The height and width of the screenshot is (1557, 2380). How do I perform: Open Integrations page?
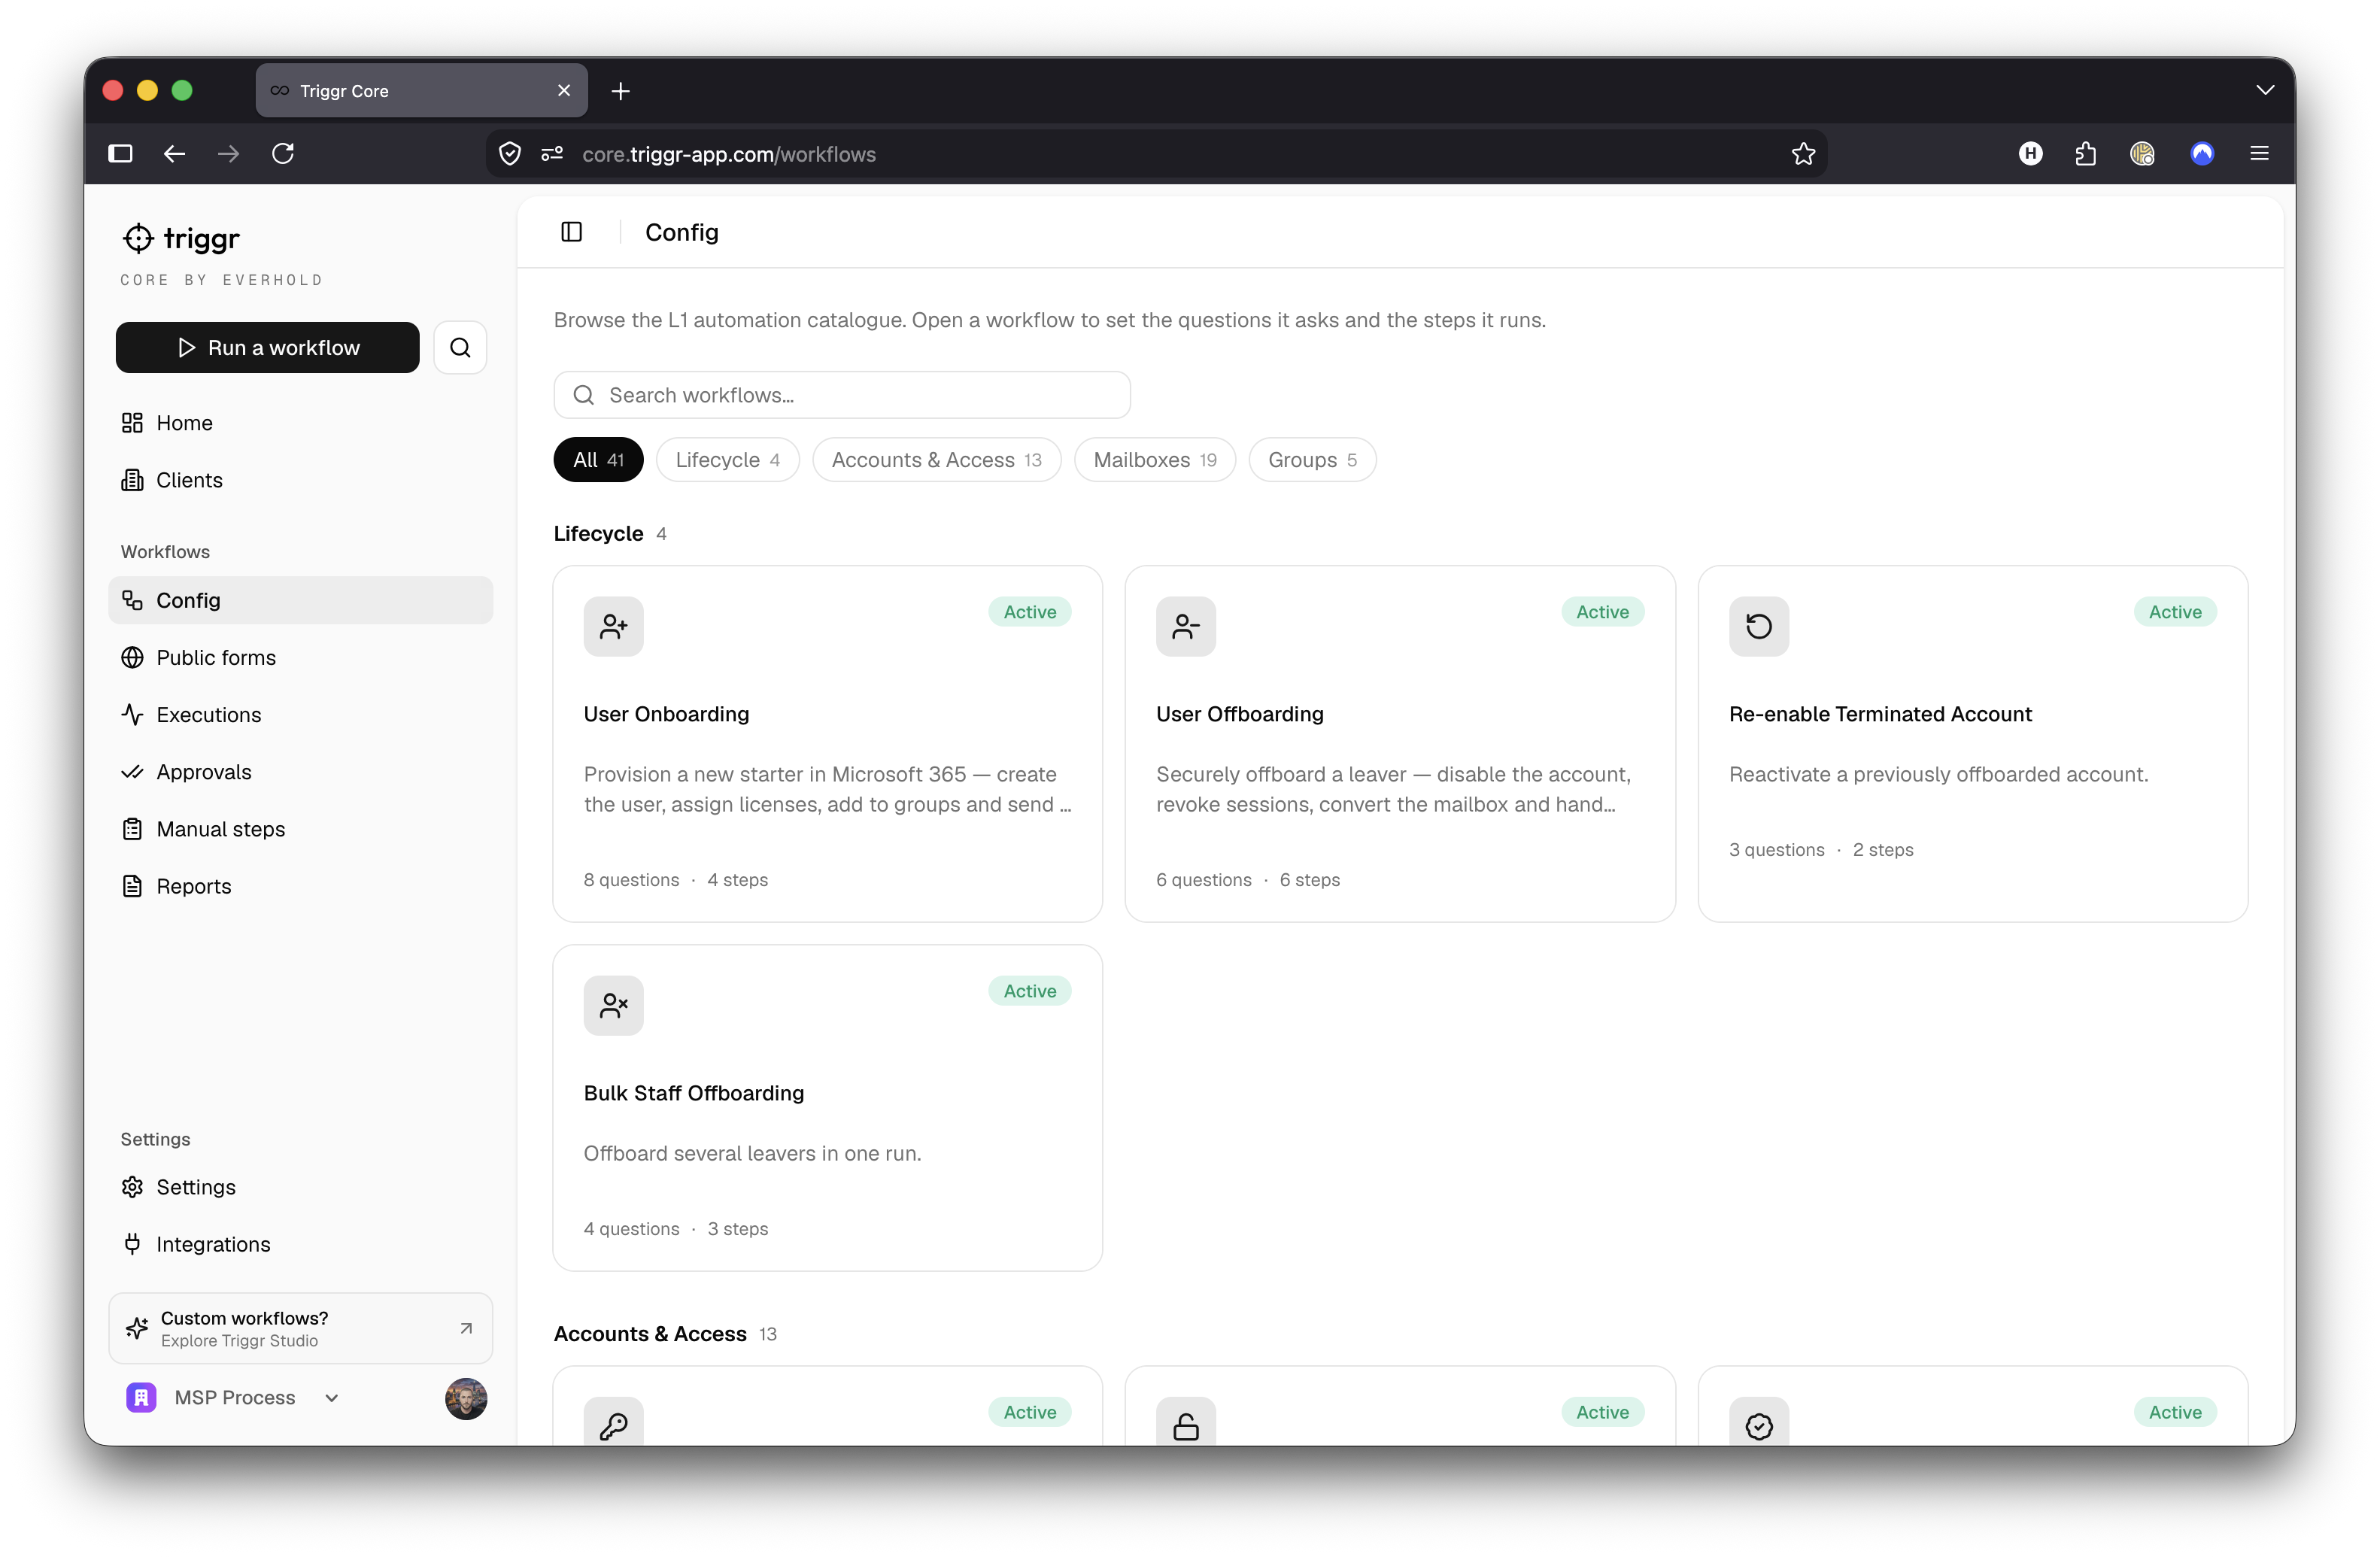click(x=300, y=1244)
